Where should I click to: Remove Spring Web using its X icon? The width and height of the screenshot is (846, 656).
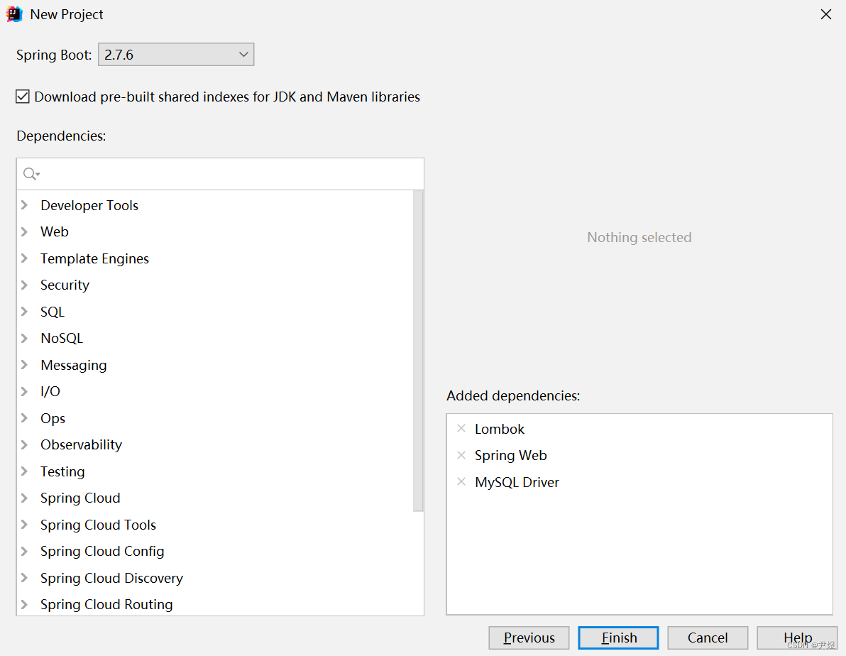pyautogui.click(x=462, y=455)
